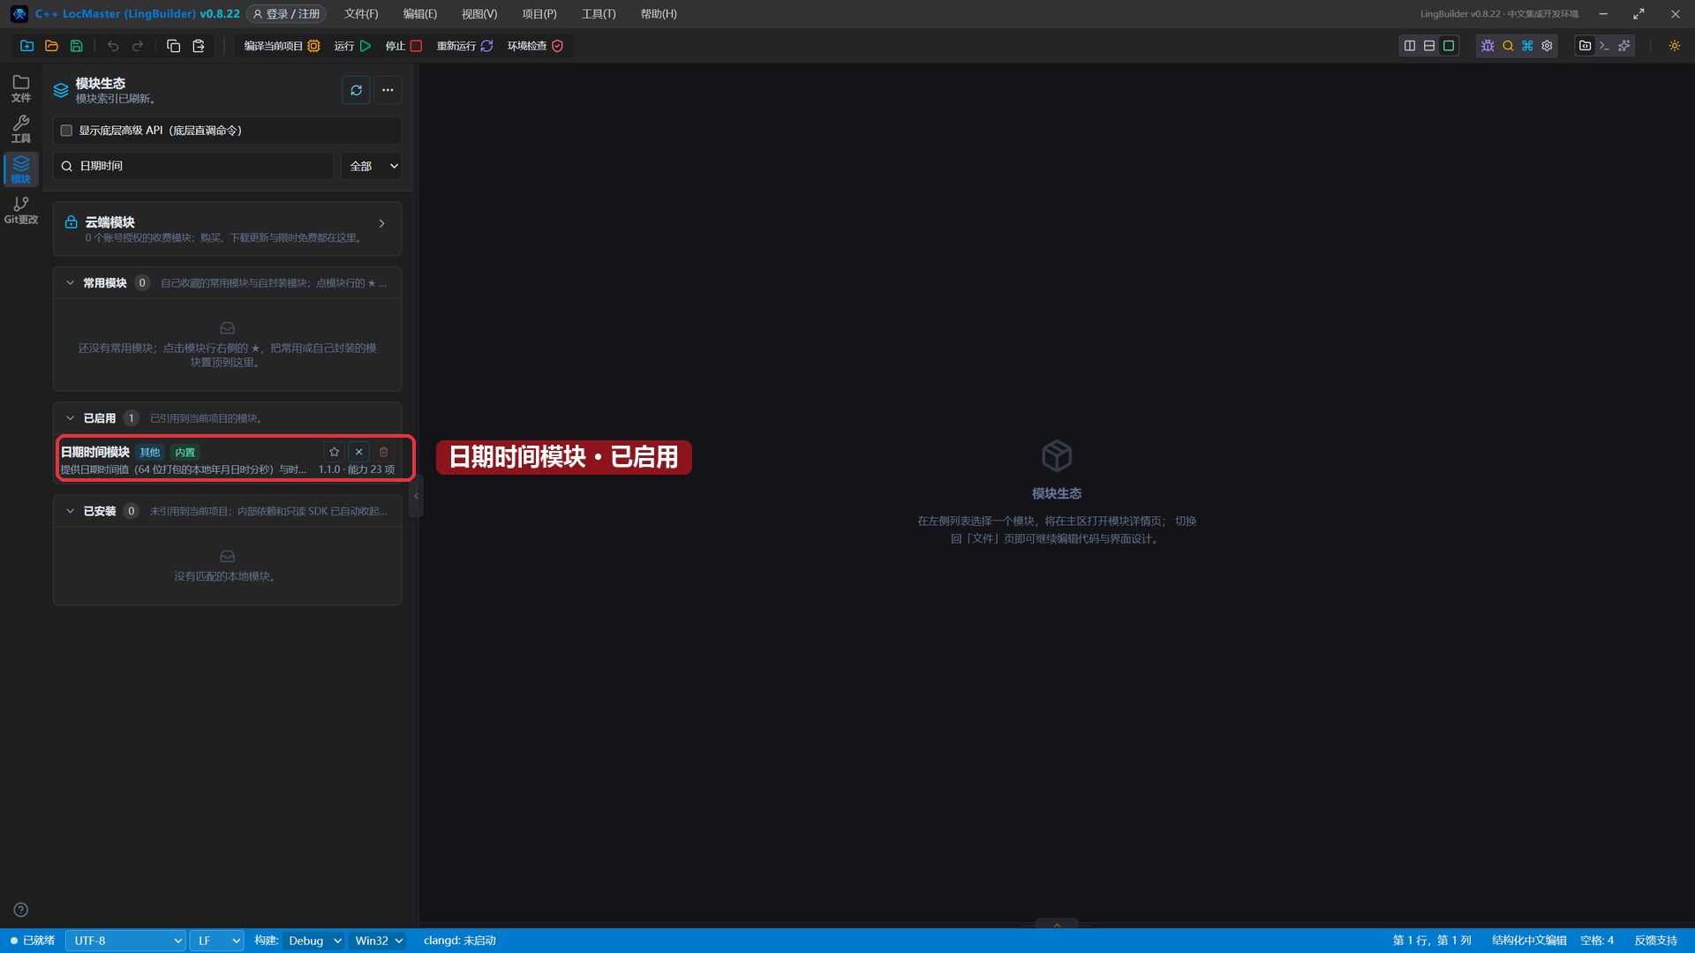
Task: Click the open folder icon in toolbar
Action: 52,46
